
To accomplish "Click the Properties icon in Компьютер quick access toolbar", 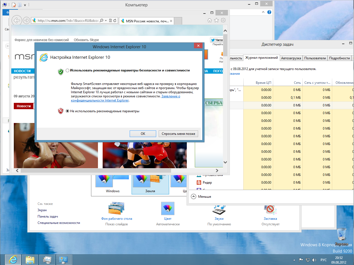I will tap(14, 5).
